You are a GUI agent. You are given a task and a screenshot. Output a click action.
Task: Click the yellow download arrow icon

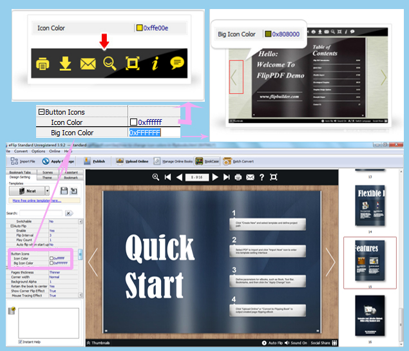pyautogui.click(x=65, y=63)
